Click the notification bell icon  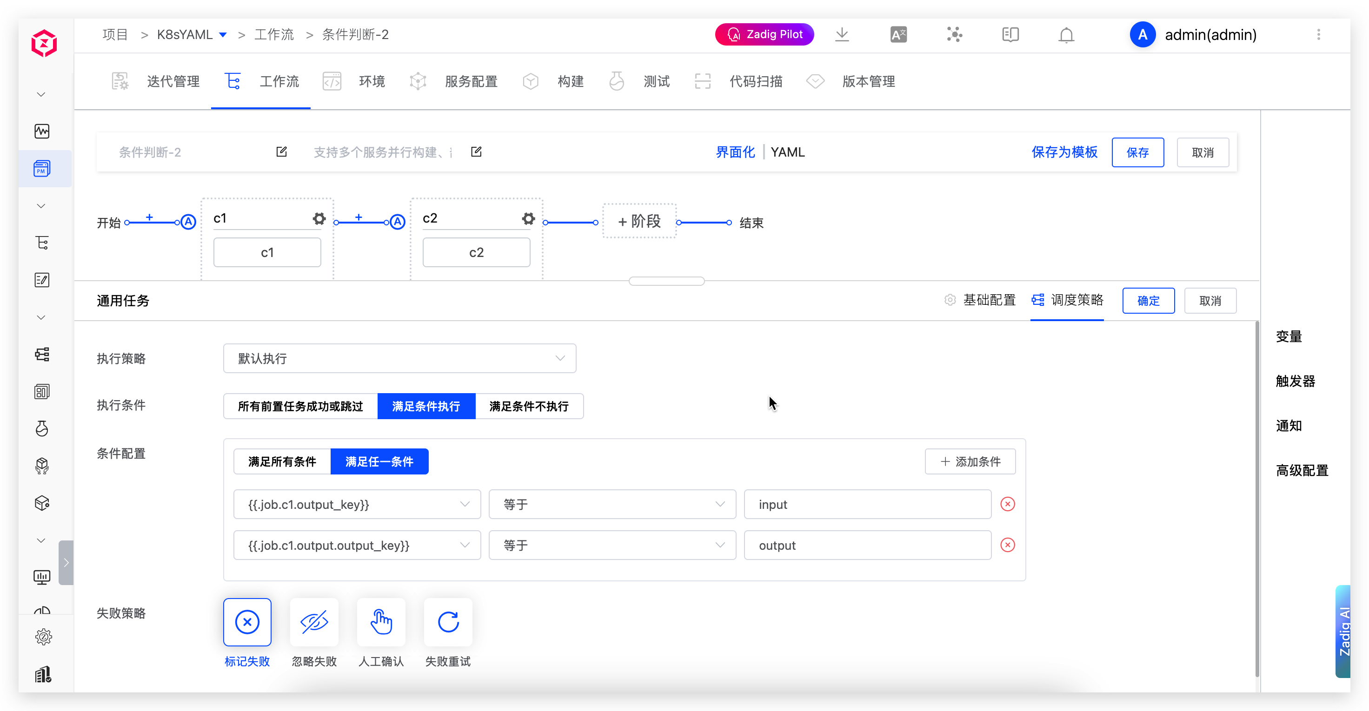point(1066,35)
